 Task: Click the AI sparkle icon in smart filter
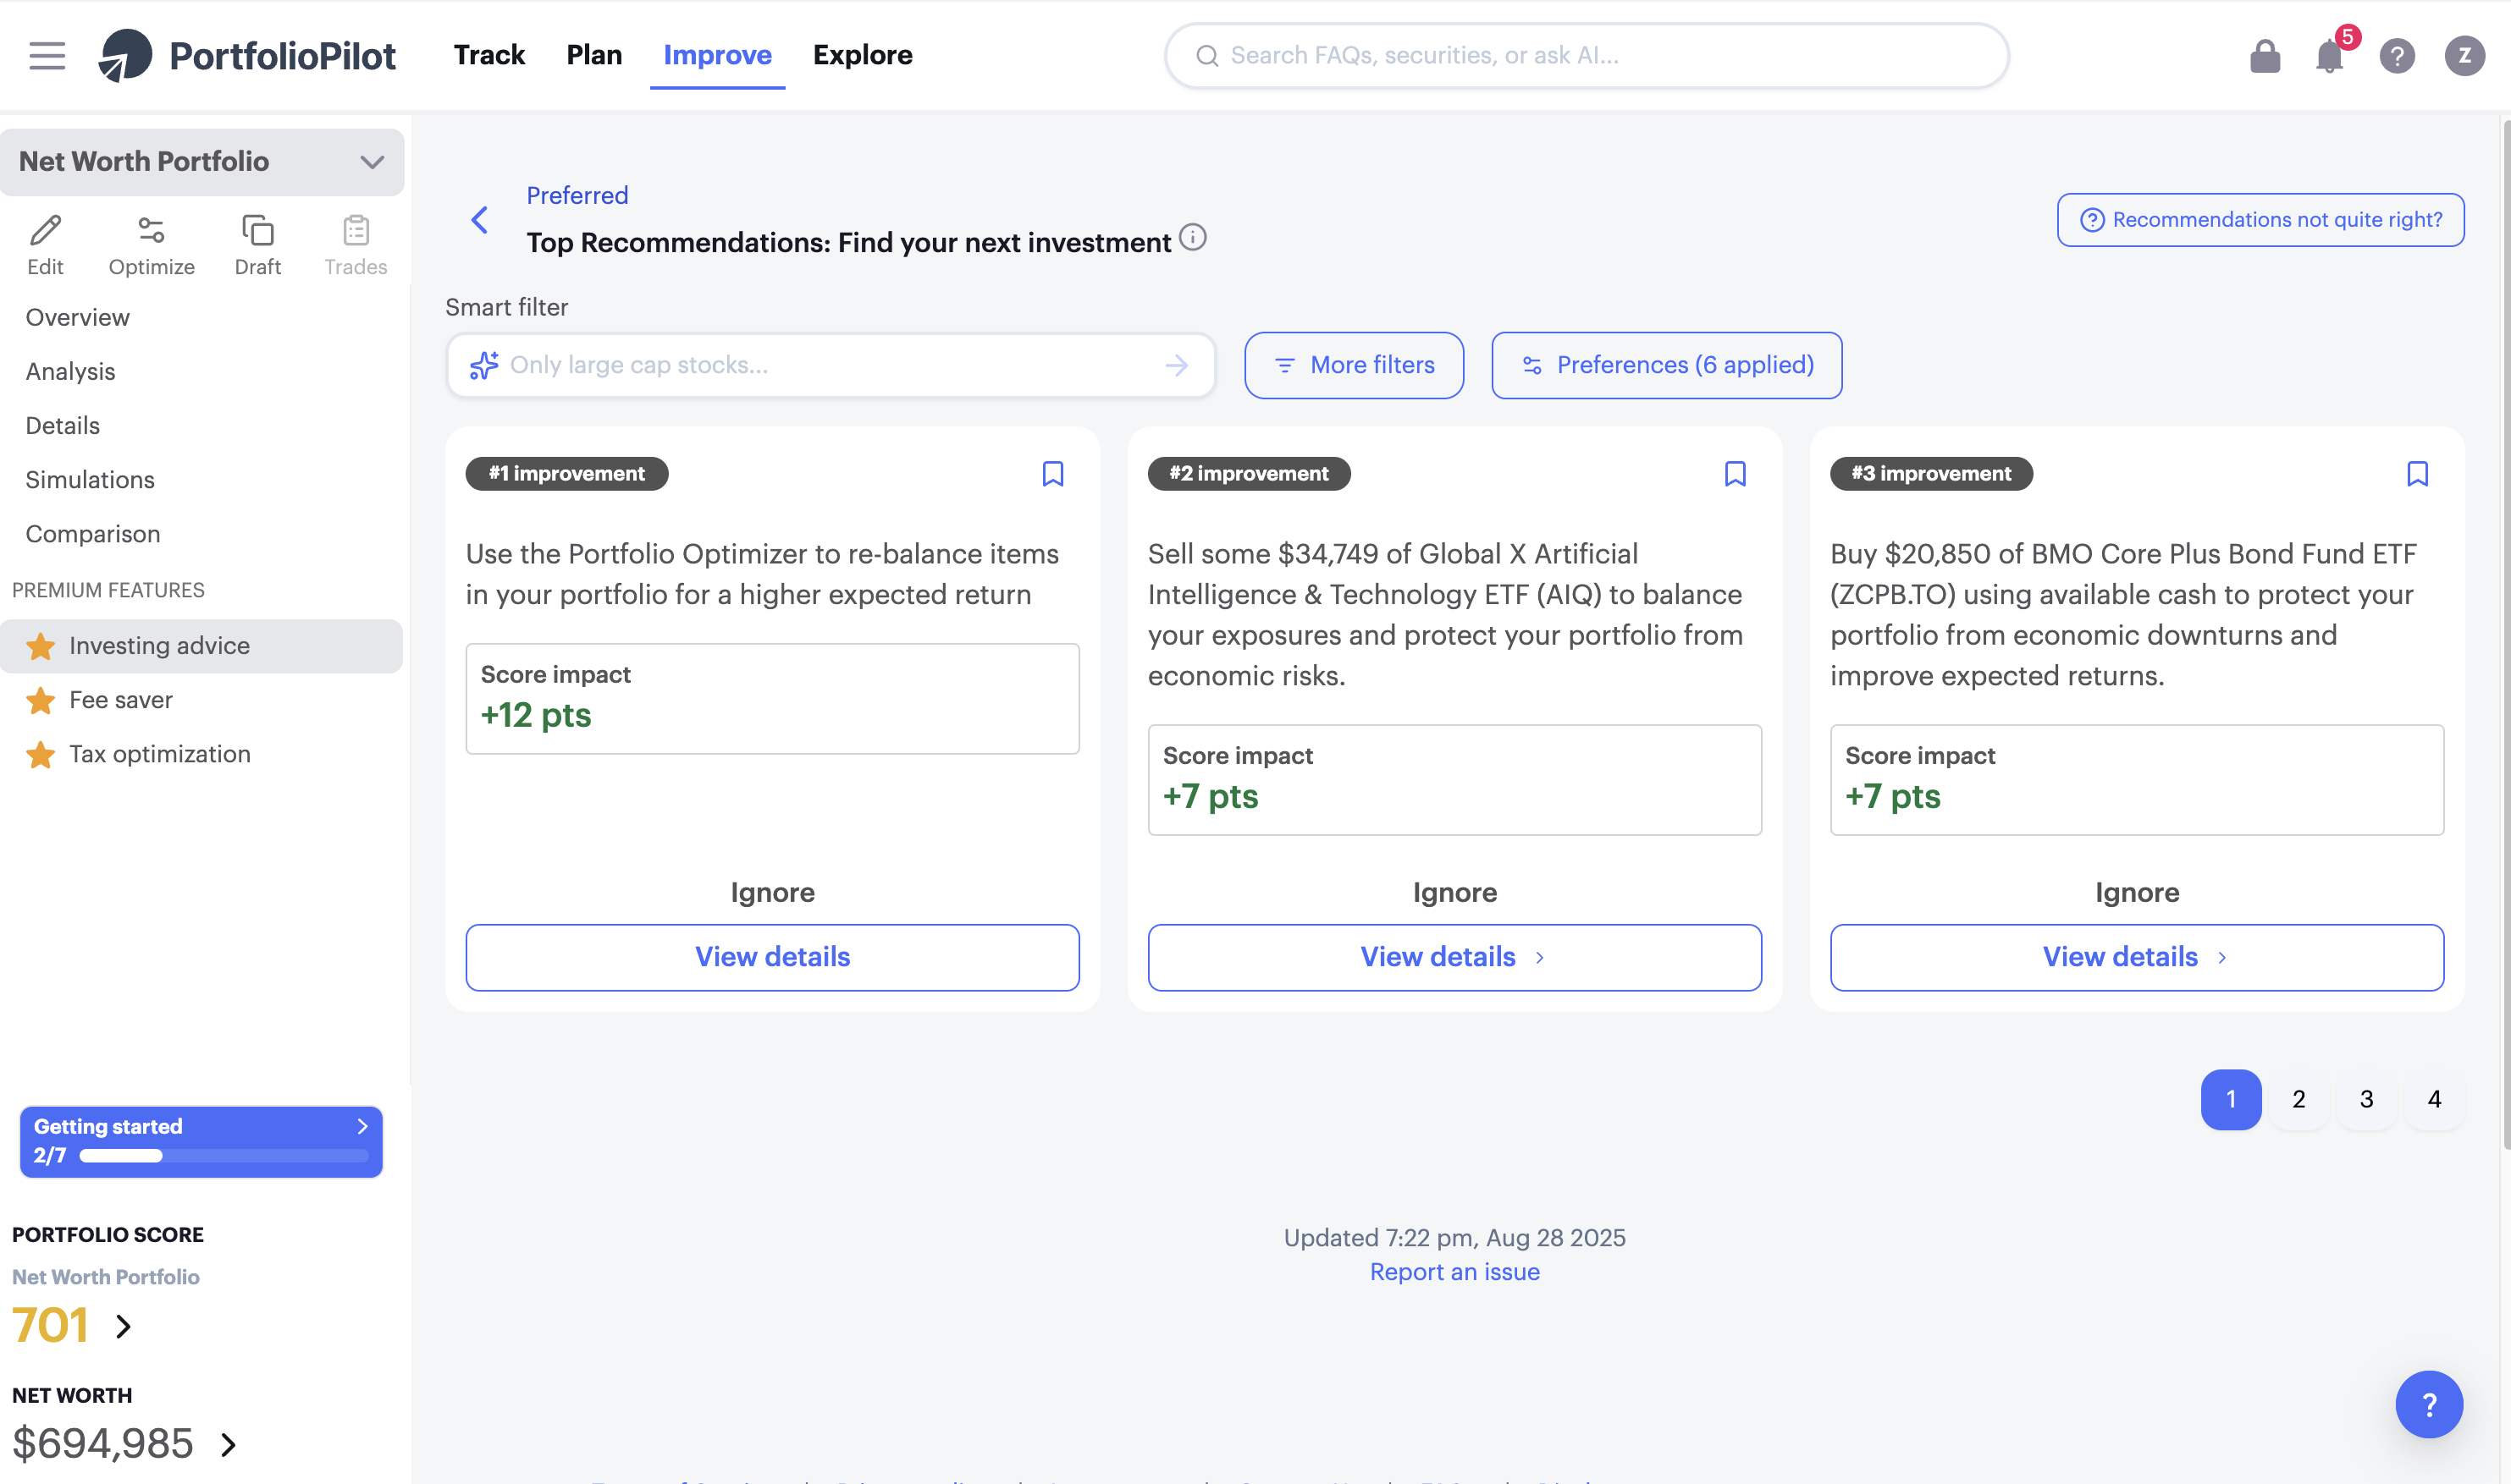coord(483,365)
